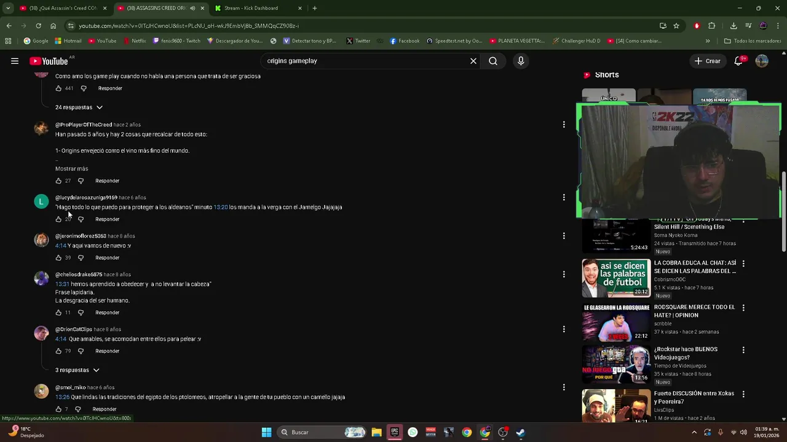Like @chelloedrake6875's comment
Image resolution: width=787 pixels, height=442 pixels.
coord(58,312)
